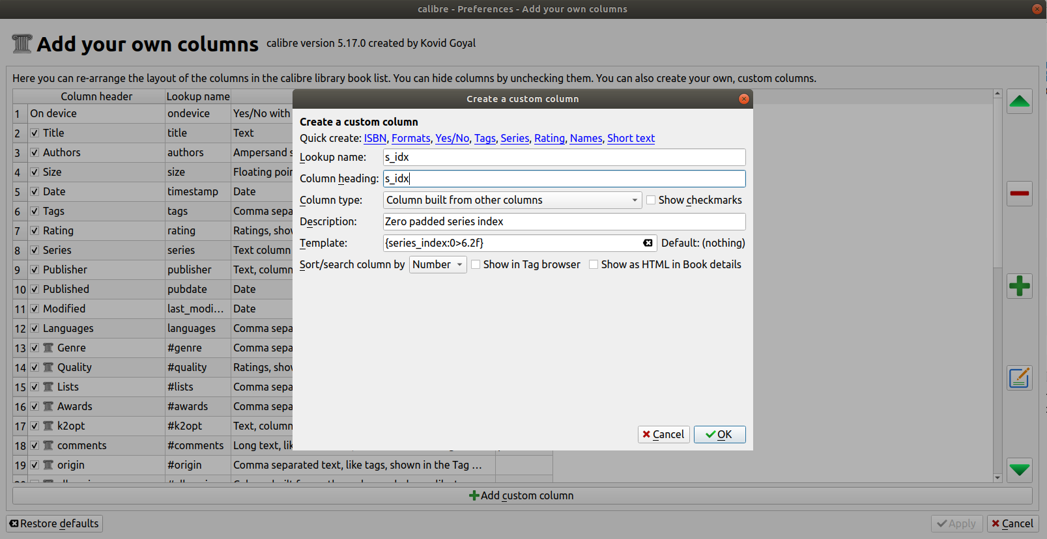Focus the Column heading input field

(564, 178)
